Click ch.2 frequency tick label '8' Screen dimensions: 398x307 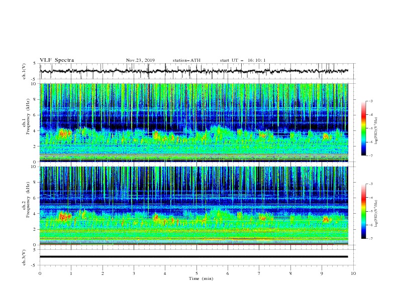[36, 183]
